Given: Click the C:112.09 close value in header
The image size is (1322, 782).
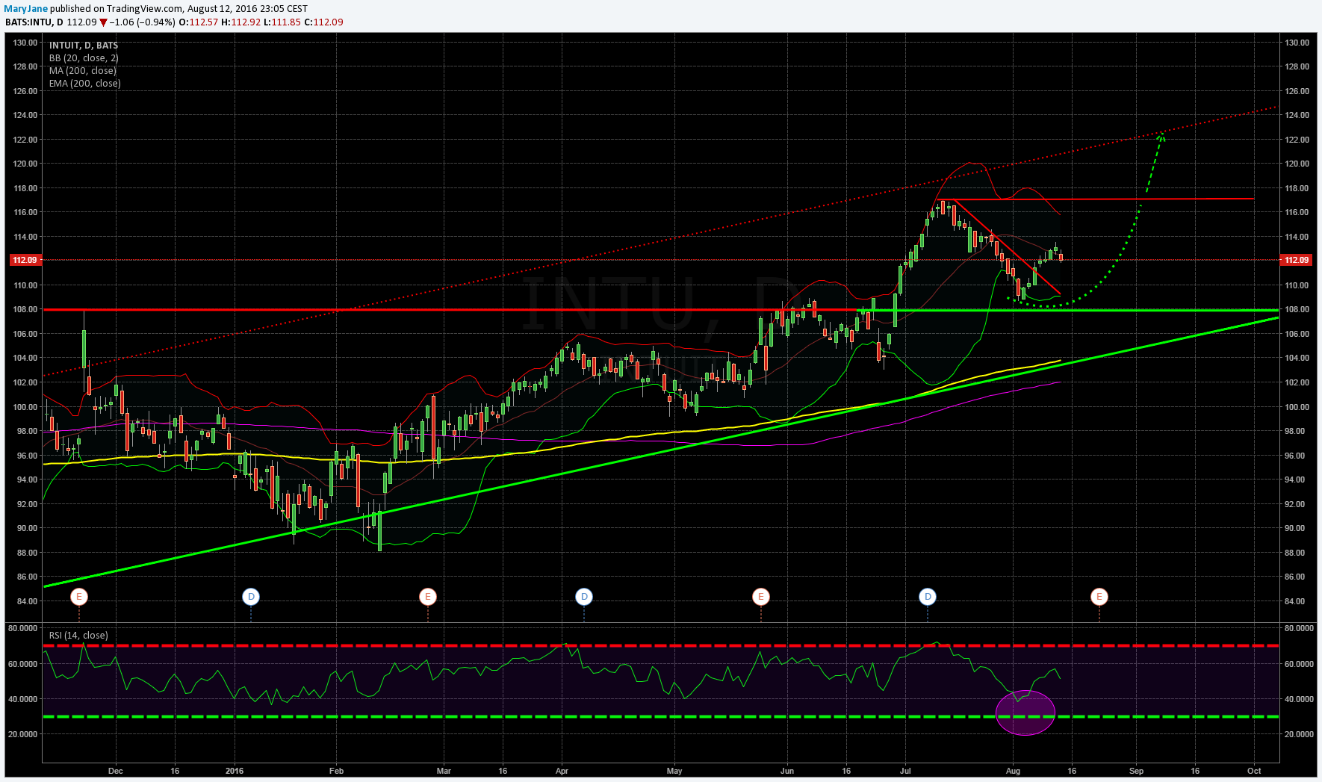Looking at the screenshot, I should coord(323,22).
